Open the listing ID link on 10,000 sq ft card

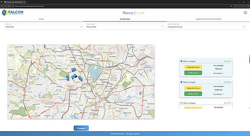[227, 82]
